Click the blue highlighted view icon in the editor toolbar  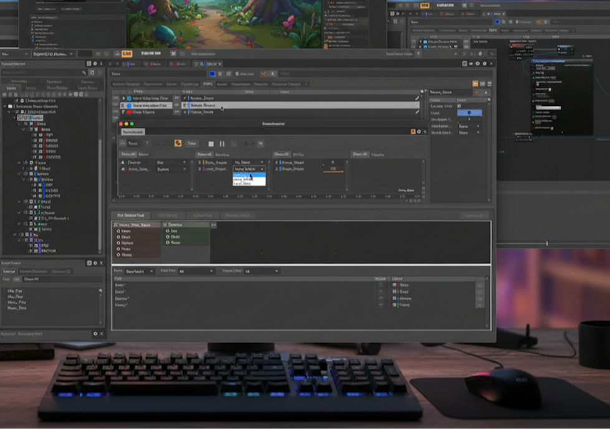[211, 73]
